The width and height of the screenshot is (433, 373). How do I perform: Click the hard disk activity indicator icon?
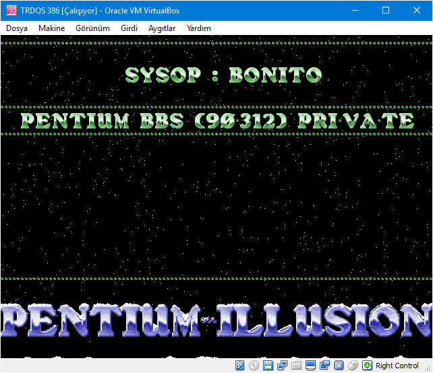[240, 366]
